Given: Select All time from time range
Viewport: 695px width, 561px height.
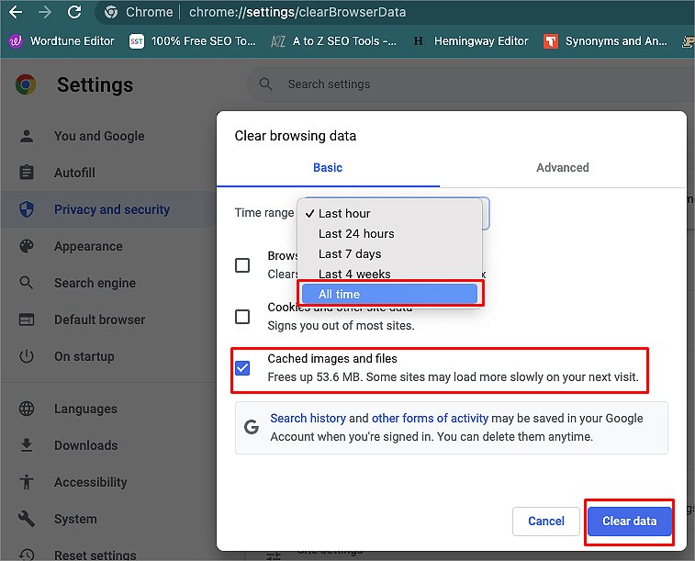Looking at the screenshot, I should pyautogui.click(x=388, y=294).
